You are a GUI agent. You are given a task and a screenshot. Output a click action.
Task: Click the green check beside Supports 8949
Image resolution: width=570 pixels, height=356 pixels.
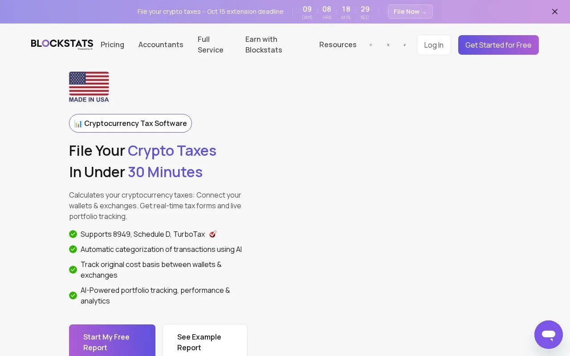pos(73,234)
